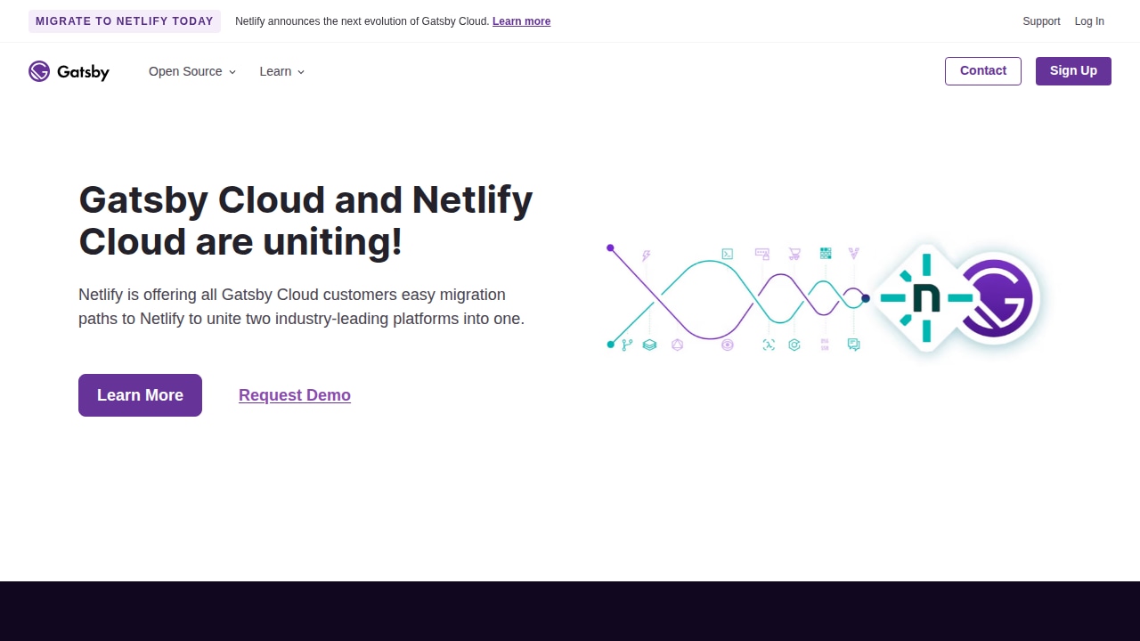Click the stacked layers icon in the illustration
The width and height of the screenshot is (1140, 641).
[650, 345]
